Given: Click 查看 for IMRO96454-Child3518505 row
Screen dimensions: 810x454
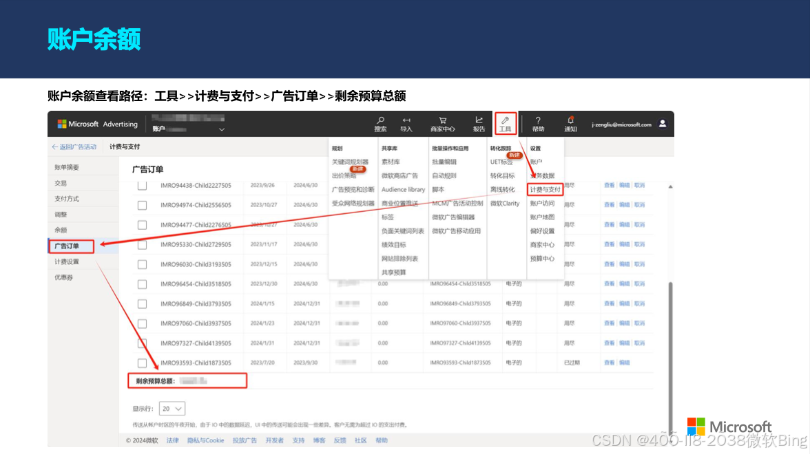Looking at the screenshot, I should click(x=610, y=283).
